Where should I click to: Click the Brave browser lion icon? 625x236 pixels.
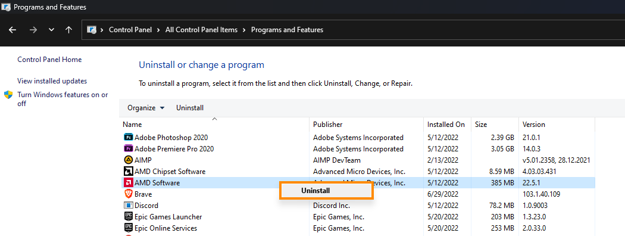[128, 194]
